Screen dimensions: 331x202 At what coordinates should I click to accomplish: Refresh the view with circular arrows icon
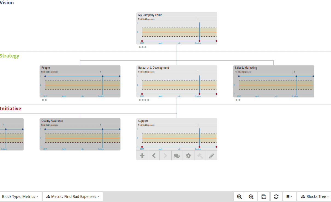pyautogui.click(x=276, y=197)
